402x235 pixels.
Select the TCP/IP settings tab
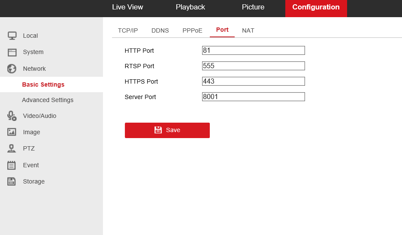(128, 30)
